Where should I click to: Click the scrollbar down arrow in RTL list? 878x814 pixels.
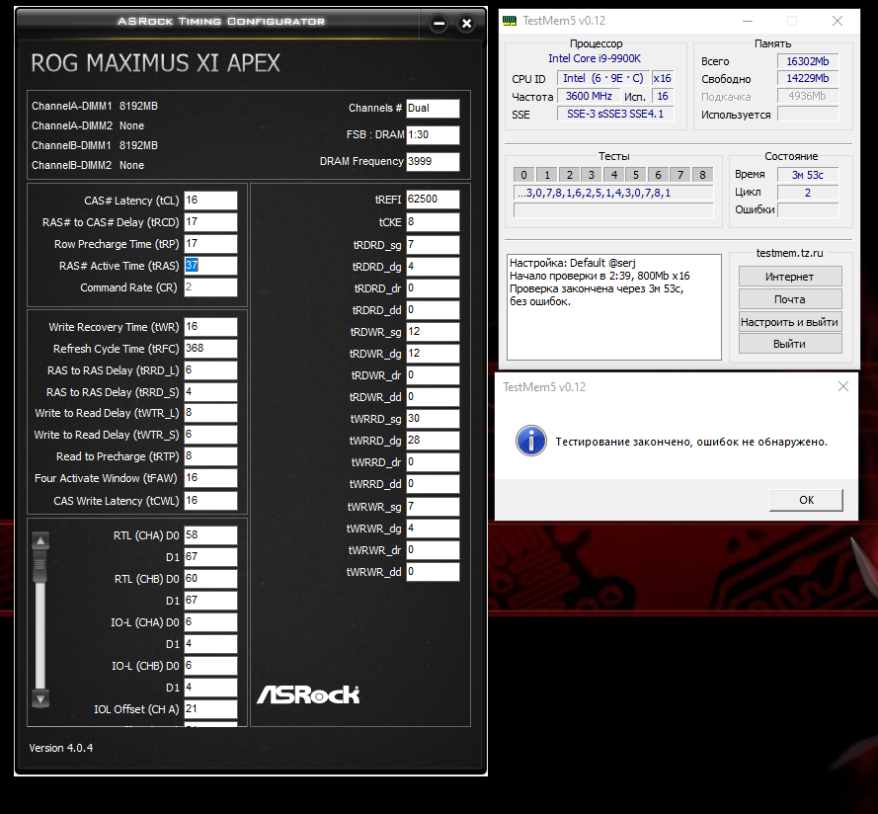[x=40, y=698]
